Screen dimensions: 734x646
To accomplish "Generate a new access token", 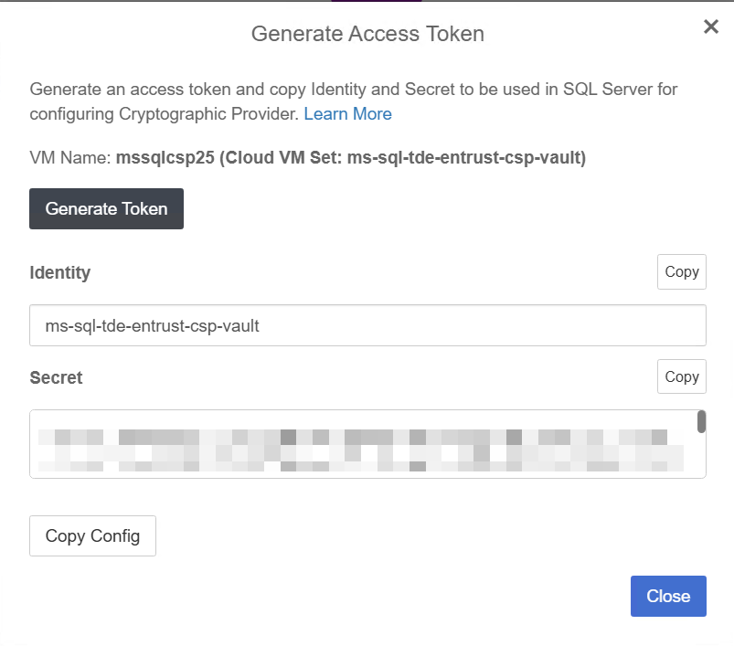I will tap(106, 208).
